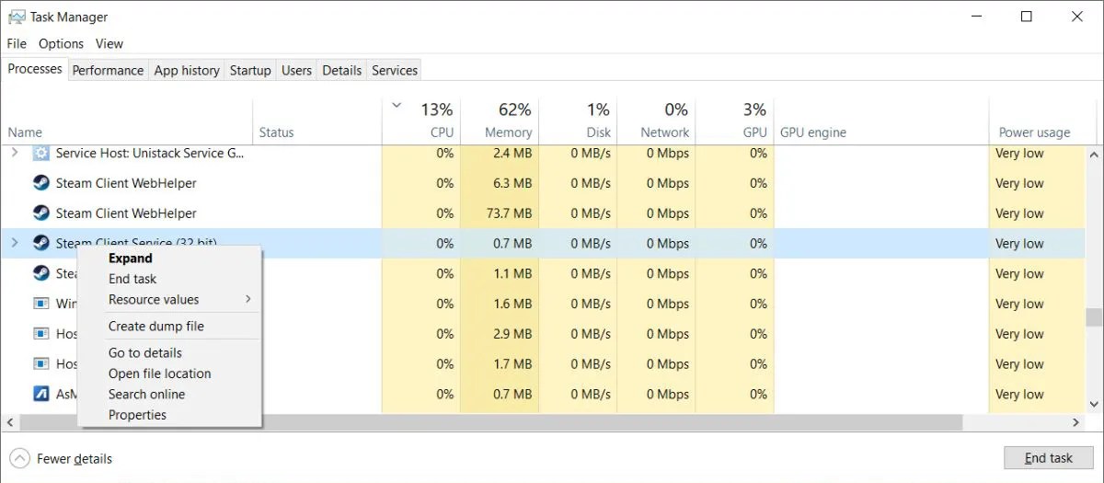Choose End task in the context menu
The width and height of the screenshot is (1104, 483).
tap(132, 279)
